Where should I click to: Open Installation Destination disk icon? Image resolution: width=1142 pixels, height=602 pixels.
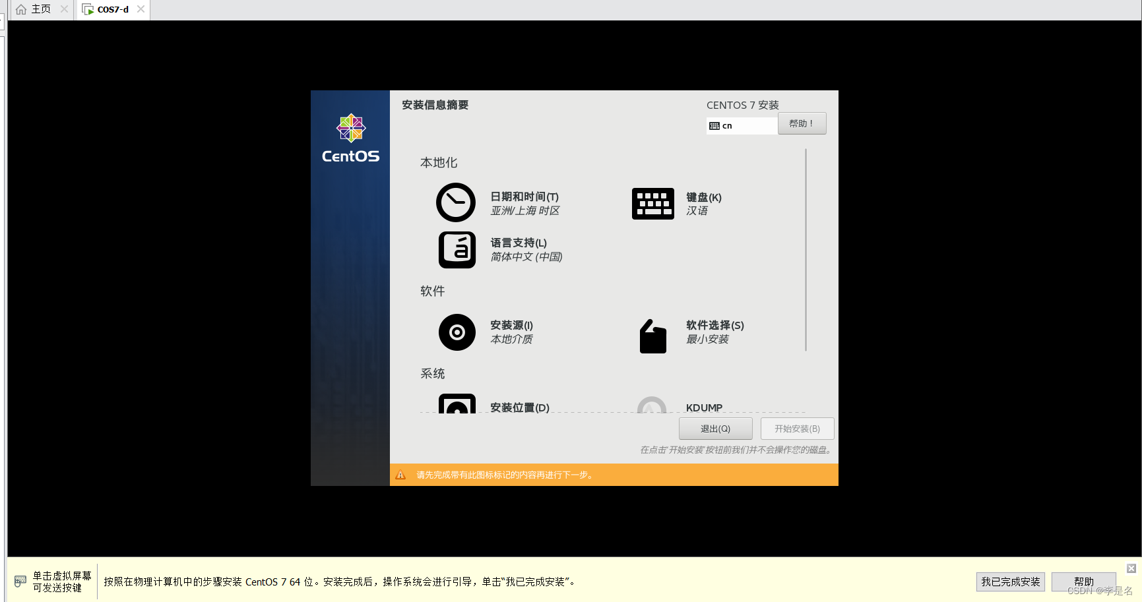(457, 404)
